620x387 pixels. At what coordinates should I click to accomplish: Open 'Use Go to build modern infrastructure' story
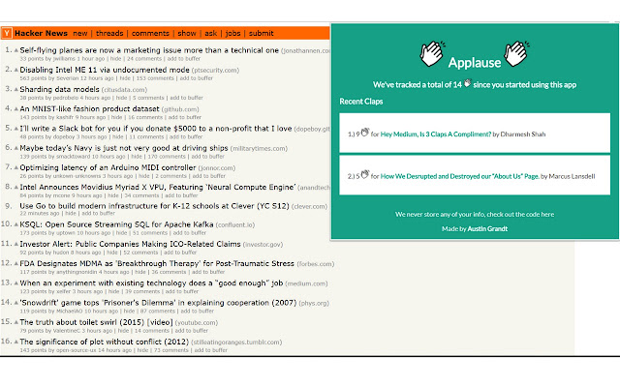pos(154,206)
